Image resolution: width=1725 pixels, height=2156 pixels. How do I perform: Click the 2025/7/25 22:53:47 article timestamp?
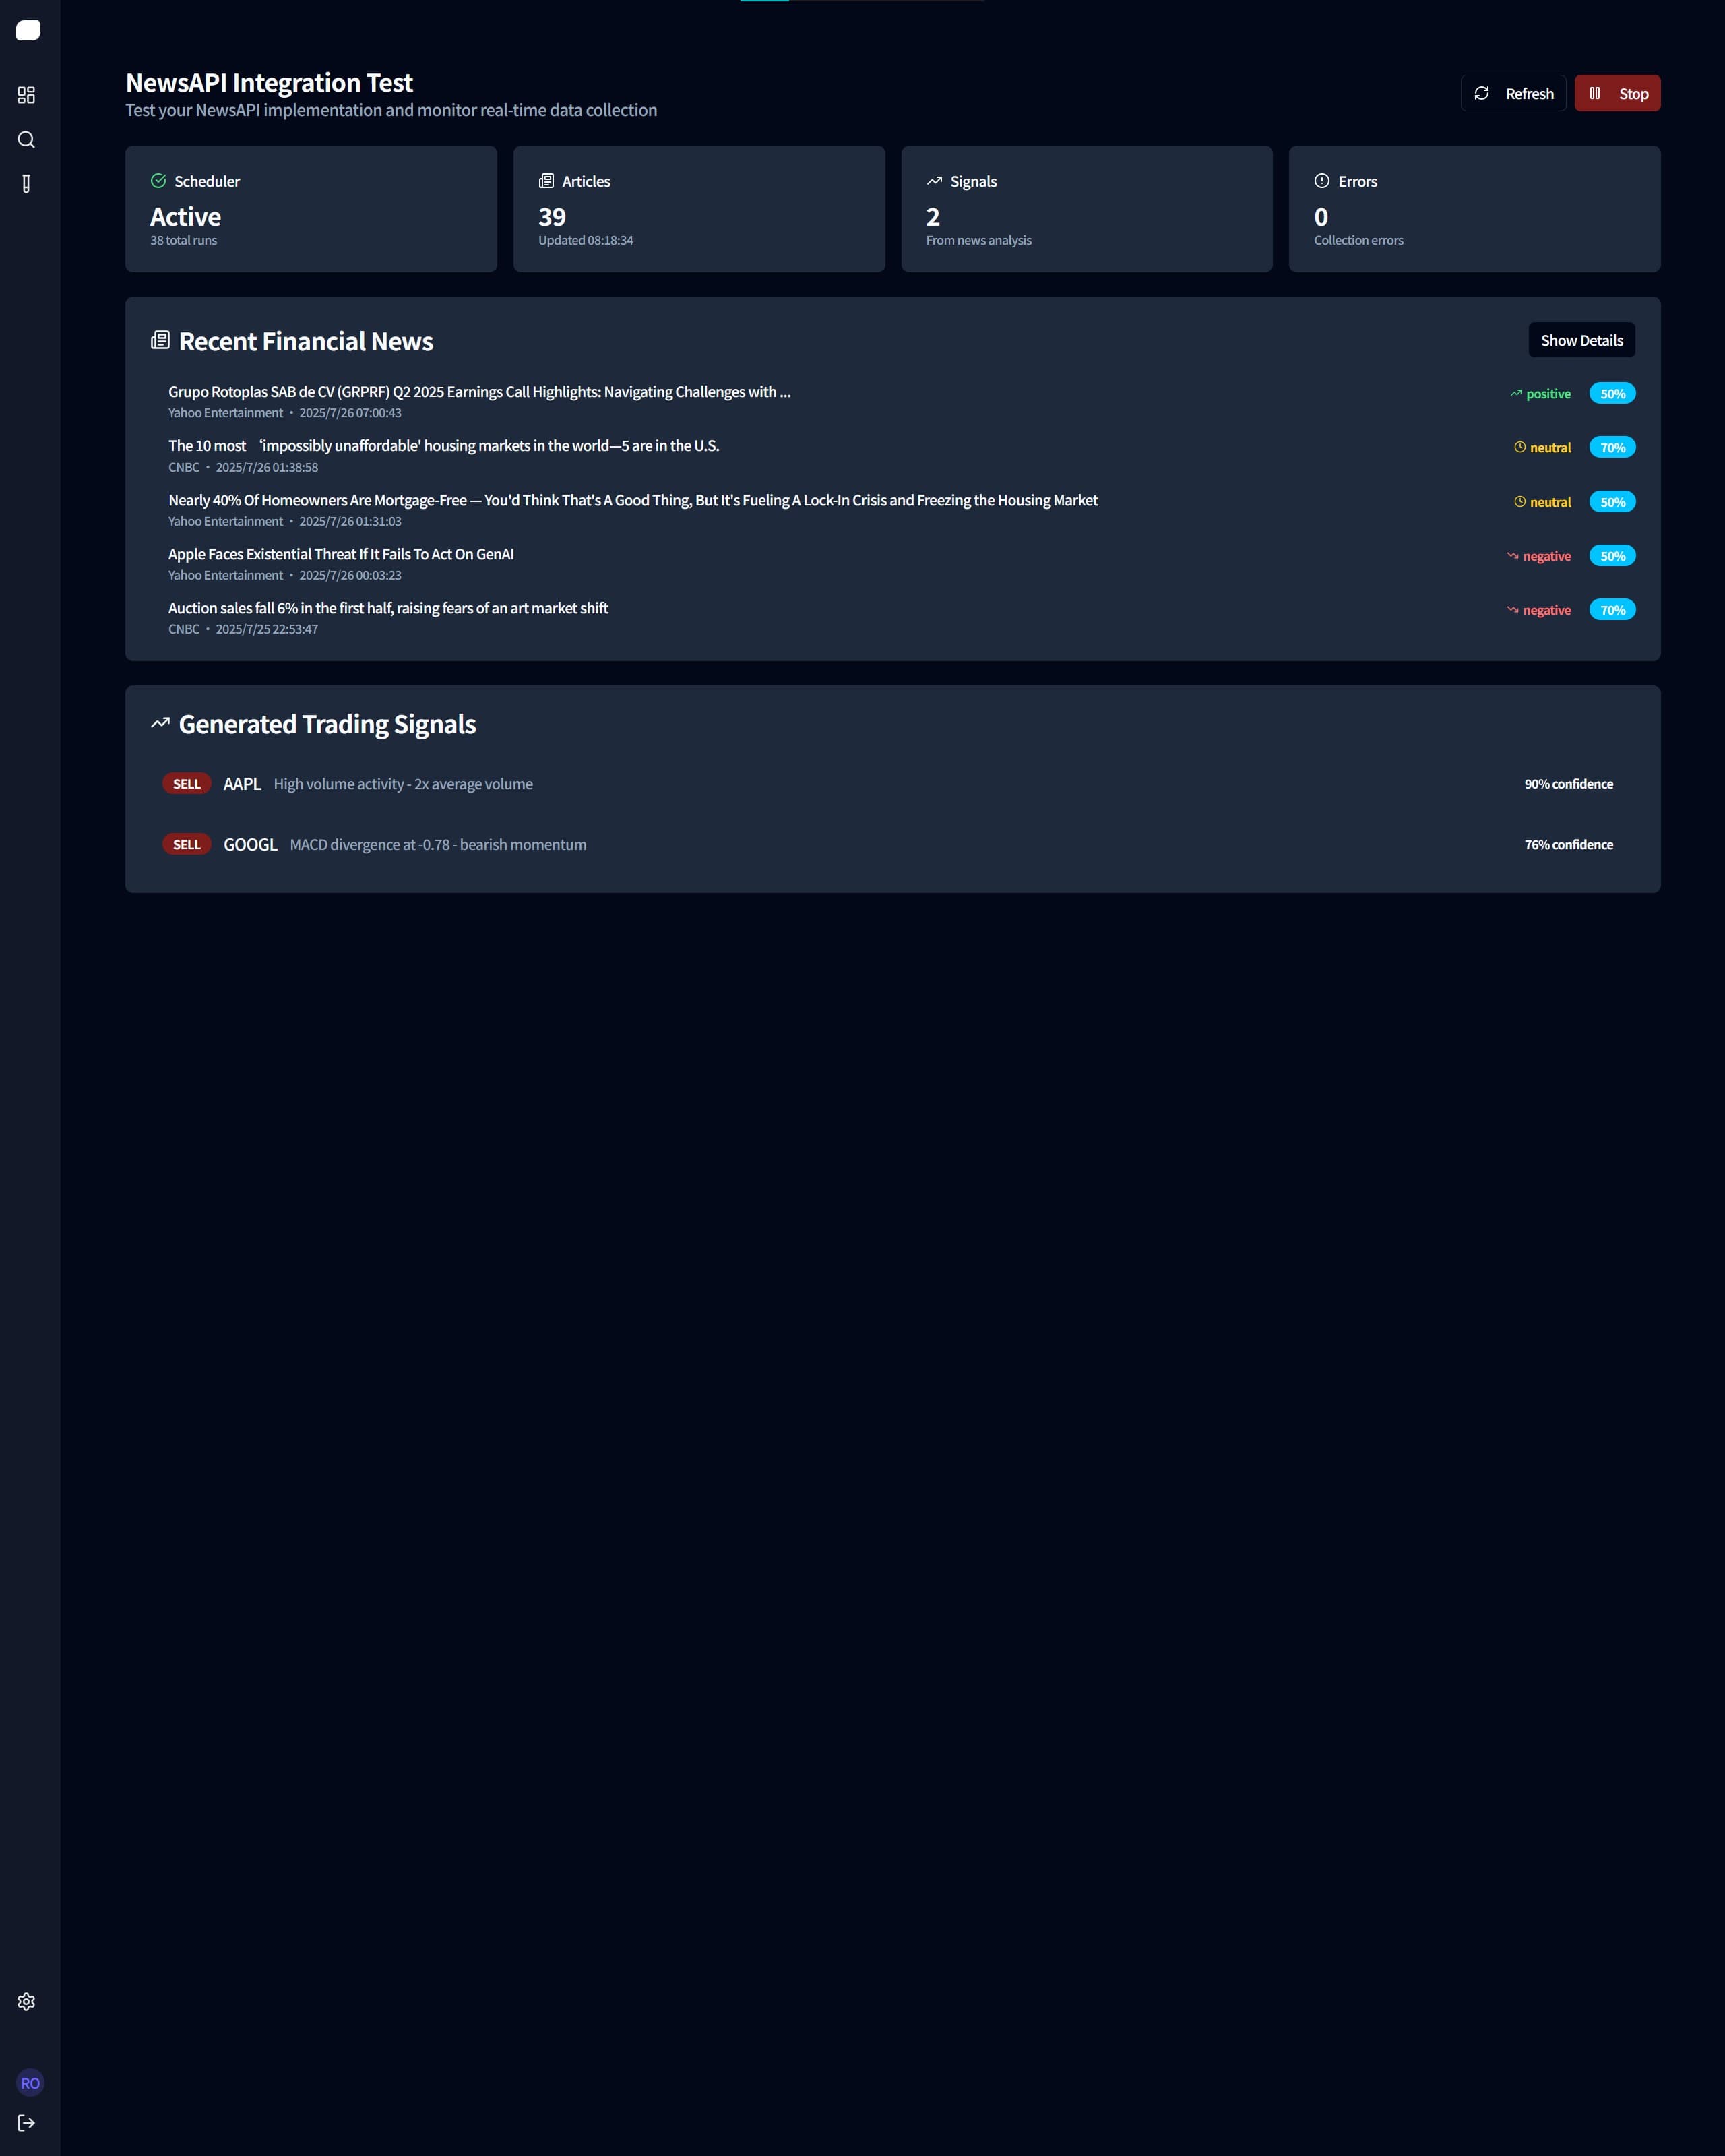267,629
